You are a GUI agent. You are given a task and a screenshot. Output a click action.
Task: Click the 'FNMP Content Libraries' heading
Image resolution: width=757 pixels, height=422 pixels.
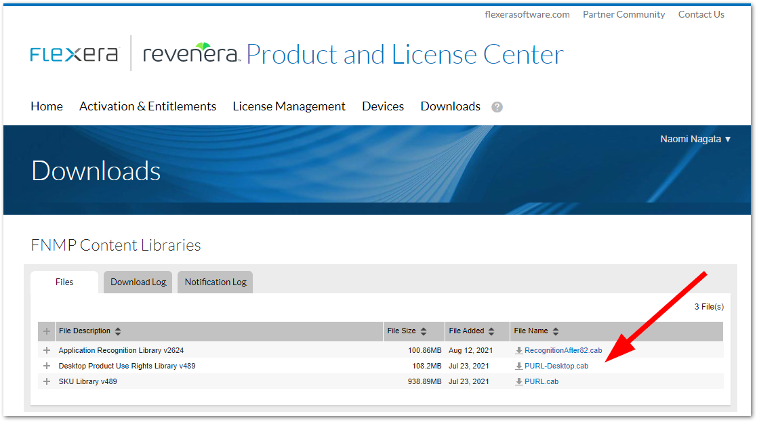click(x=116, y=245)
